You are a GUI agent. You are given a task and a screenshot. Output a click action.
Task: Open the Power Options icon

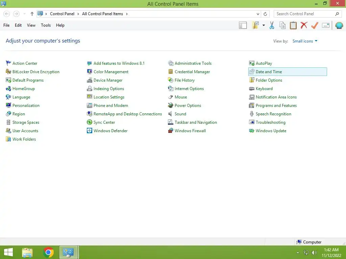point(171,106)
